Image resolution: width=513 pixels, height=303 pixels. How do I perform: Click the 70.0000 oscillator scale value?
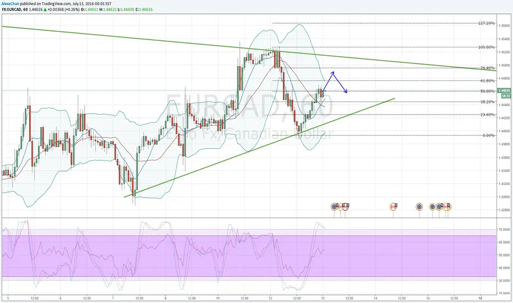(505, 230)
